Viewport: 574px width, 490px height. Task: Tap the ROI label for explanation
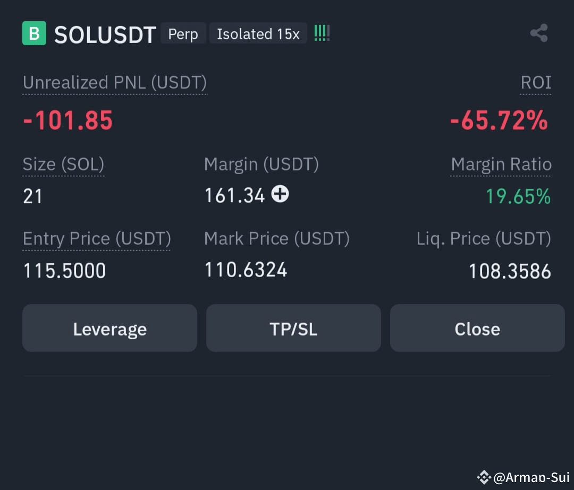click(x=536, y=83)
